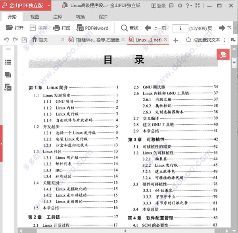This screenshot has height=233, width=238.
Task: Click the PDF转word toolbar button
Action: coord(92,28)
